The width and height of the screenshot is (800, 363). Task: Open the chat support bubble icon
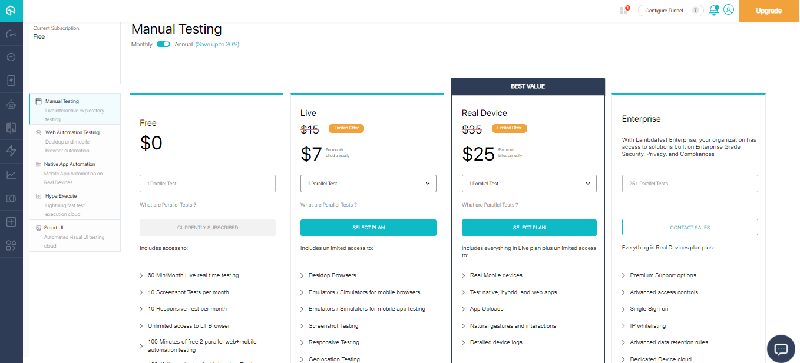point(781,349)
